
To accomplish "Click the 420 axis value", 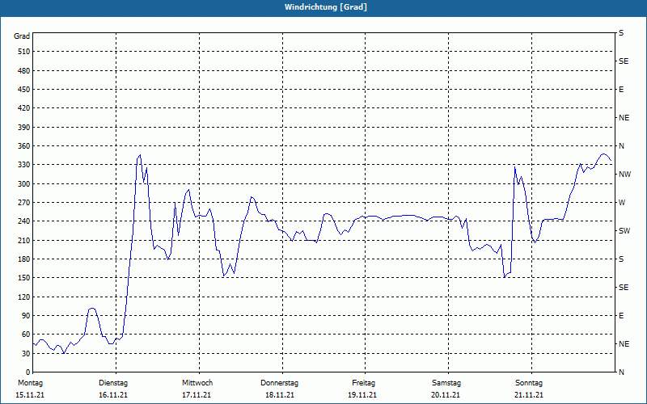I will click(24, 108).
